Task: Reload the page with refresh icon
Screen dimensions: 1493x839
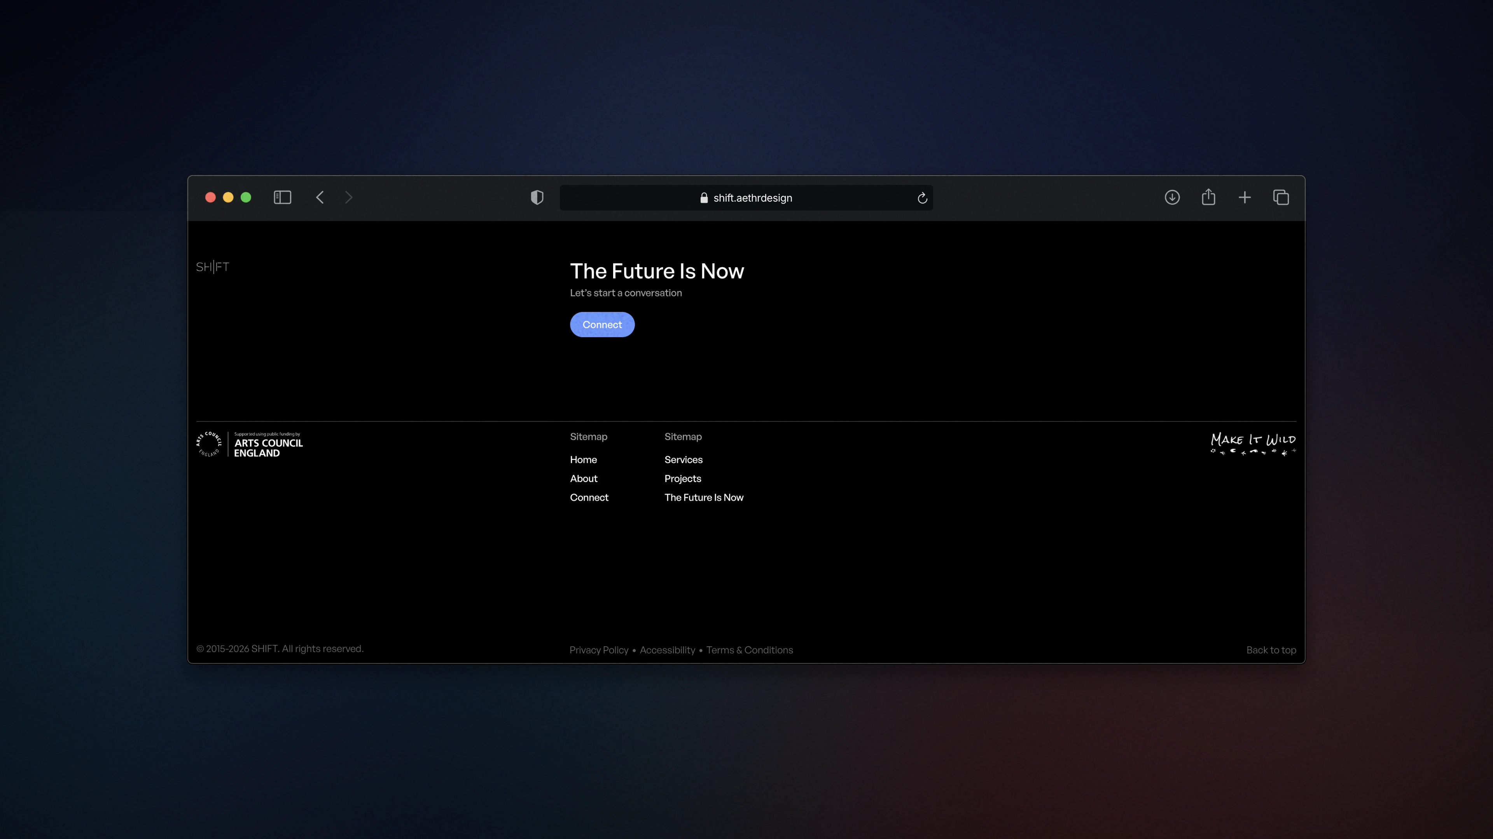Action: [x=922, y=198]
